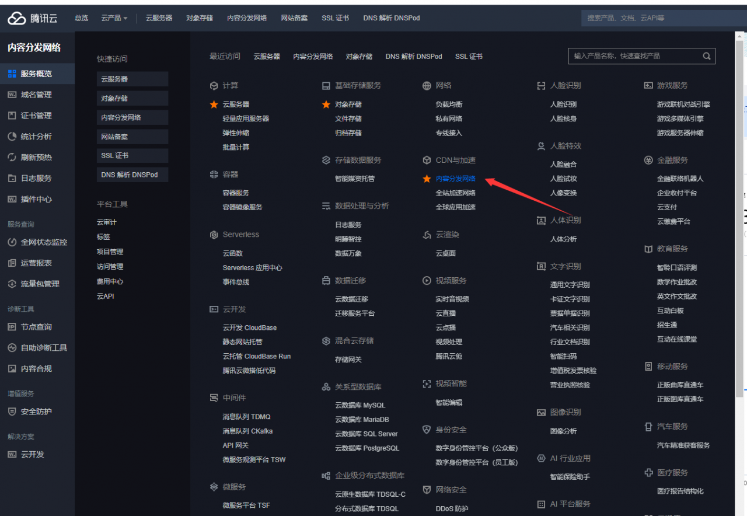Switch to the 总览 menu item
The width and height of the screenshot is (747, 516).
[x=81, y=18]
